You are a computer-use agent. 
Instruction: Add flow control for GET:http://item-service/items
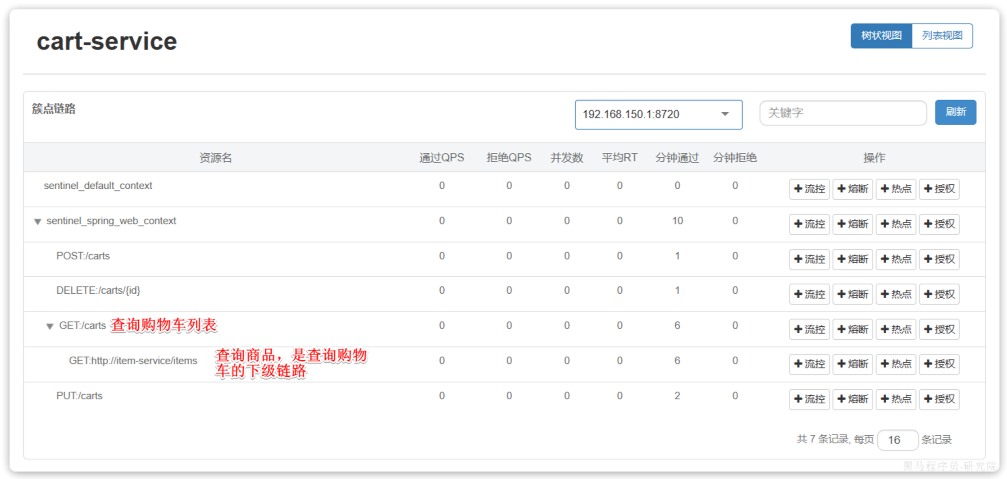tap(809, 364)
